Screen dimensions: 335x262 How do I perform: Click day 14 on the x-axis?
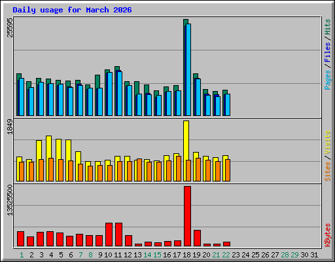coord(147,255)
